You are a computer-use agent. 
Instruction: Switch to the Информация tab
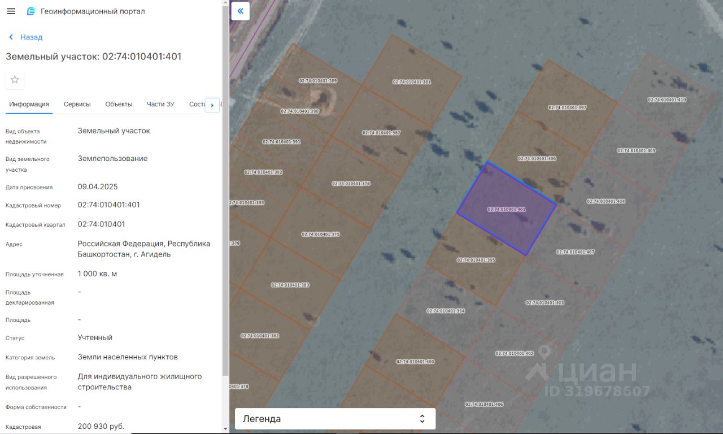(29, 104)
